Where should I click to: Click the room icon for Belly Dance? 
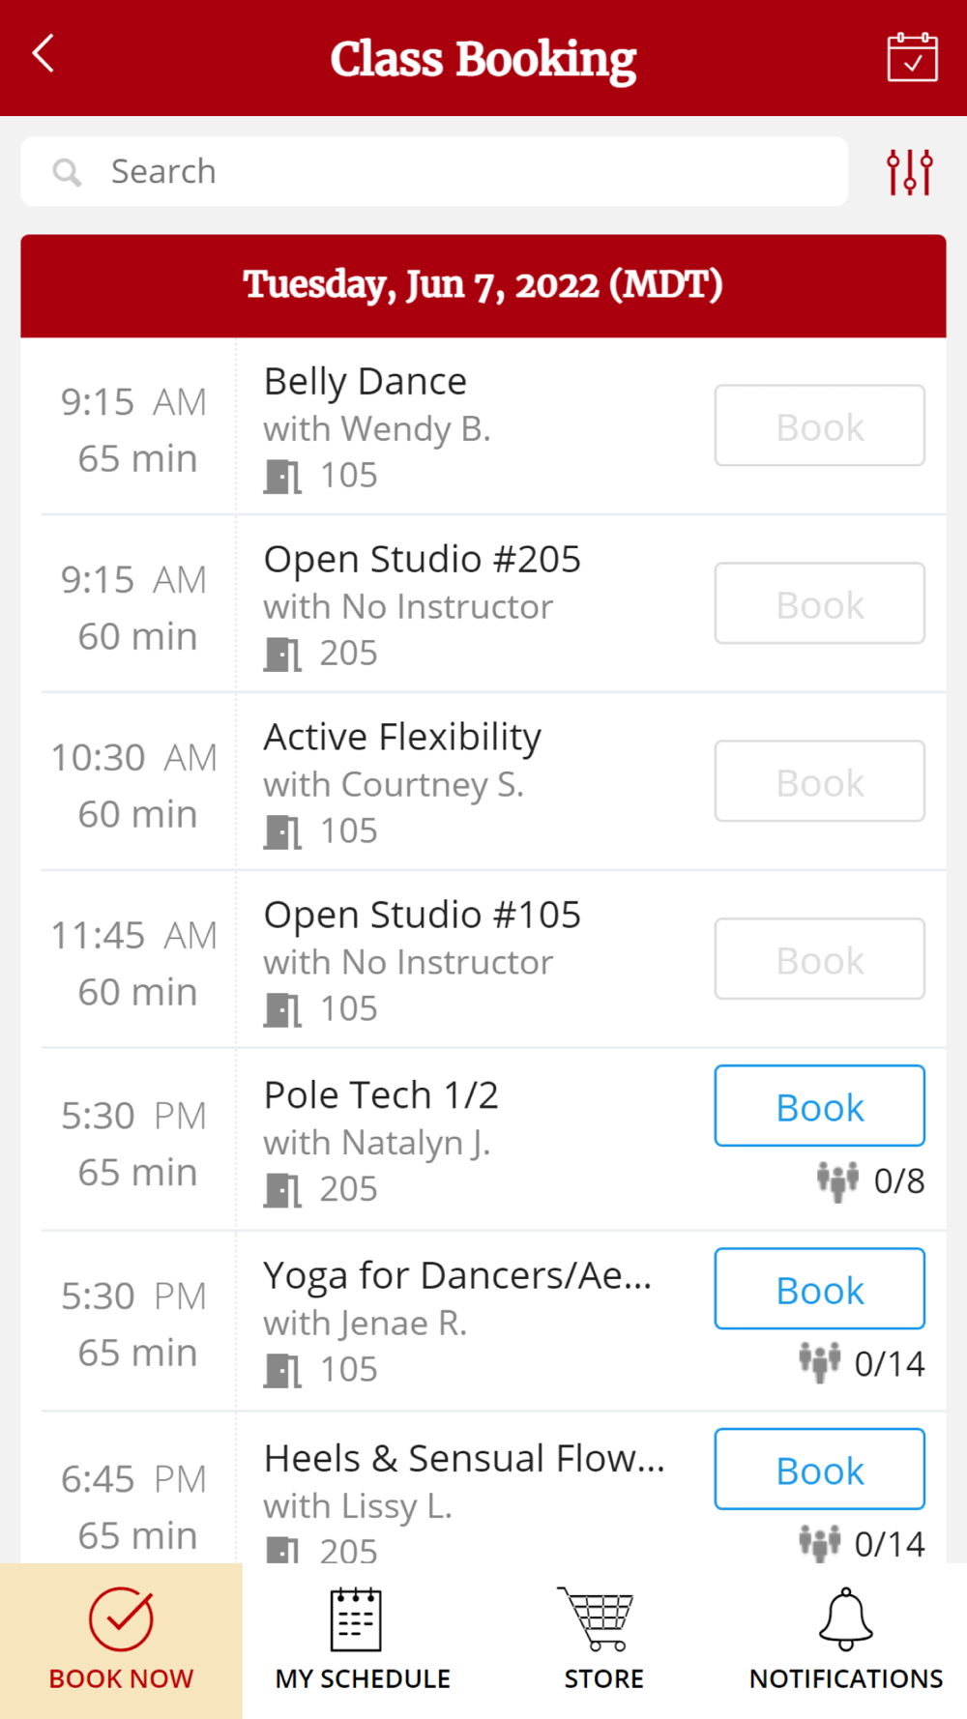point(282,477)
